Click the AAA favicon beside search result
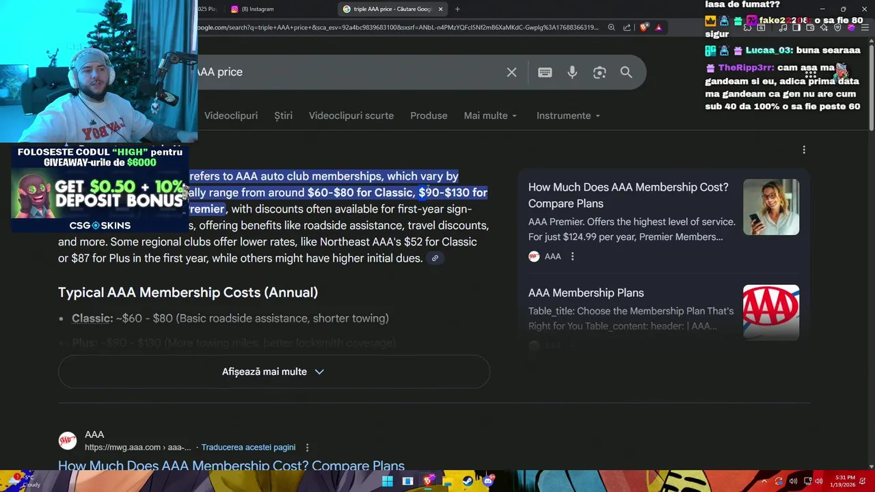 (67, 441)
